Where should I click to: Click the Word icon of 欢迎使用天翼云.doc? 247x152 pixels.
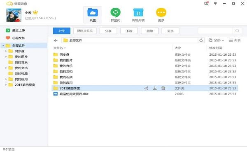click(56, 94)
